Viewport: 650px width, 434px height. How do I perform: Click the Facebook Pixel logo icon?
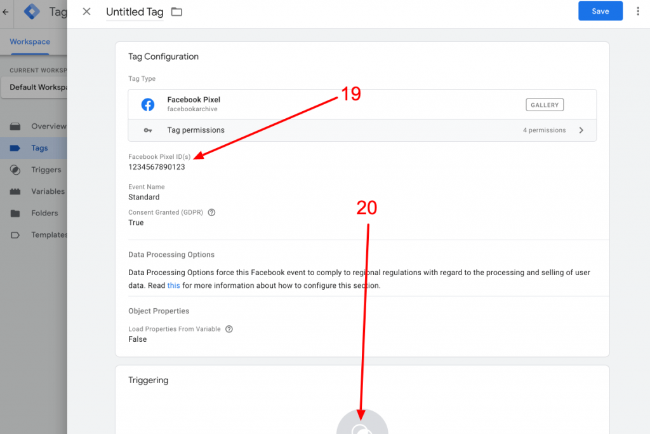147,104
